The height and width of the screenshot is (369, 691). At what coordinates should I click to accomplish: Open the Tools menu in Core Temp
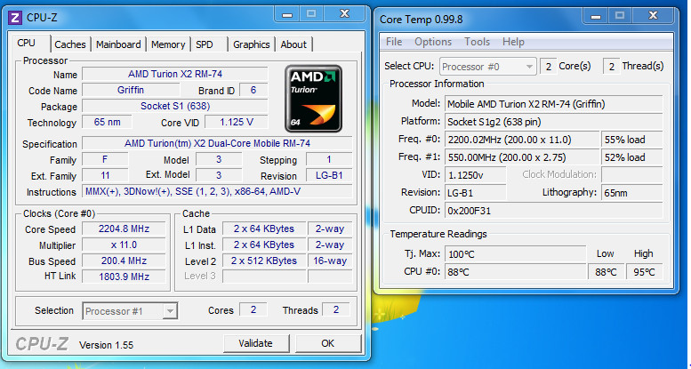click(477, 42)
